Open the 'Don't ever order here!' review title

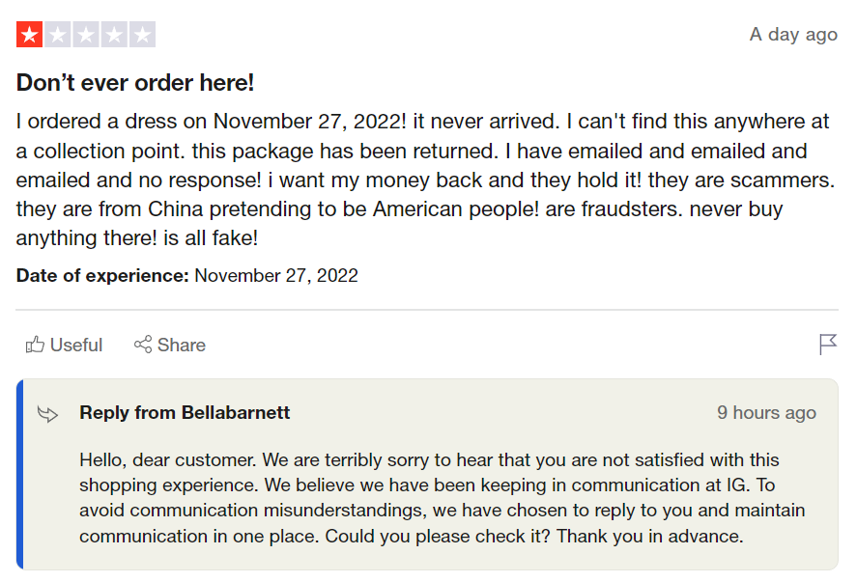[135, 83]
